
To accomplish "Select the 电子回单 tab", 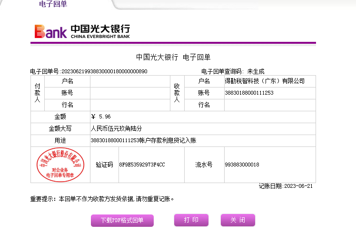I will coord(53,4).
